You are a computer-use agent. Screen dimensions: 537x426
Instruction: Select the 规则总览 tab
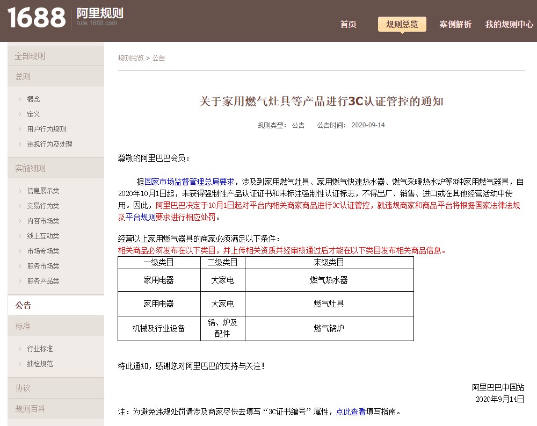coord(402,24)
